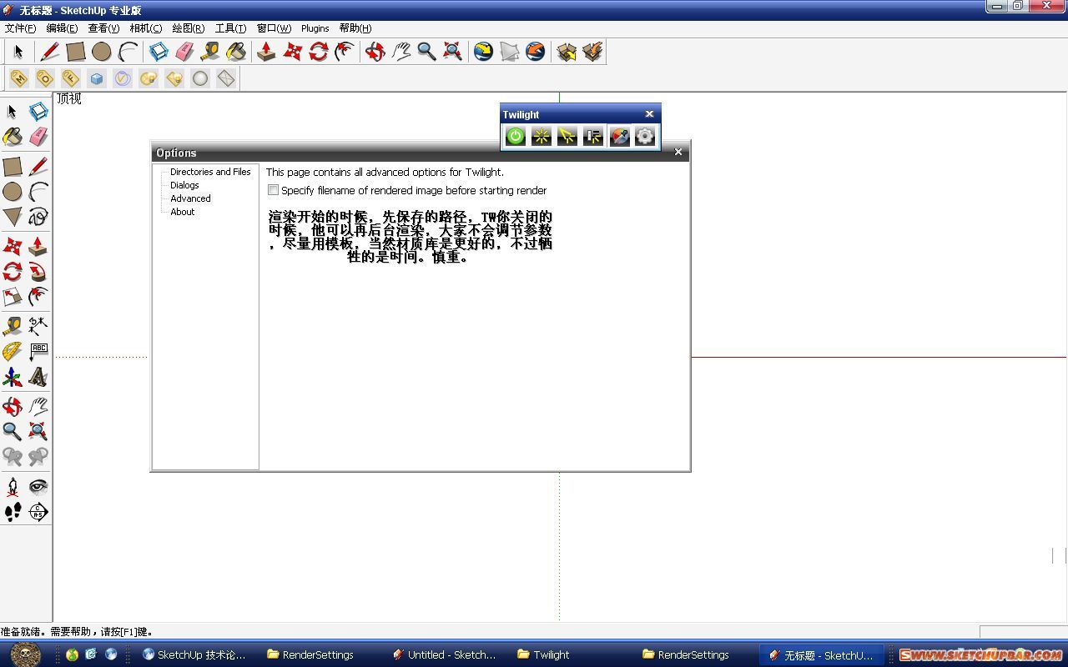Screen dimensions: 1068x667
Task: Open the 相机(C) menu
Action: pyautogui.click(x=146, y=28)
